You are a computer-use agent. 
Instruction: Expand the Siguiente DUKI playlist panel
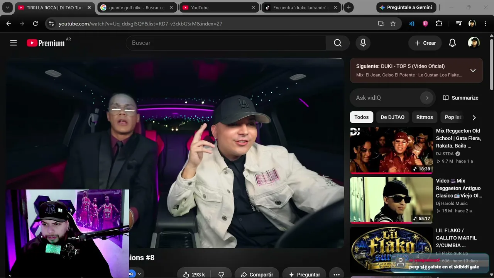473,70
